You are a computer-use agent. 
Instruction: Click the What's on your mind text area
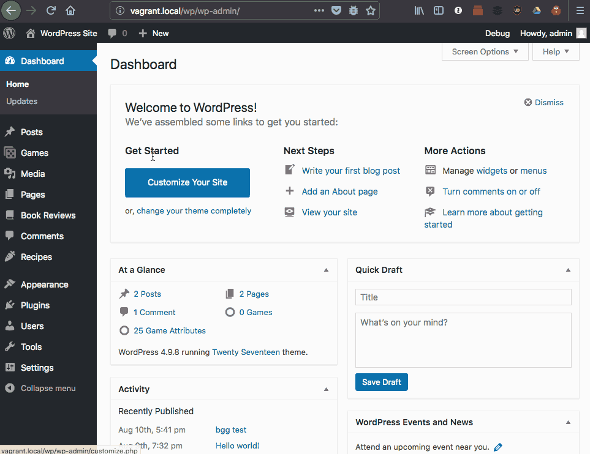tap(463, 340)
